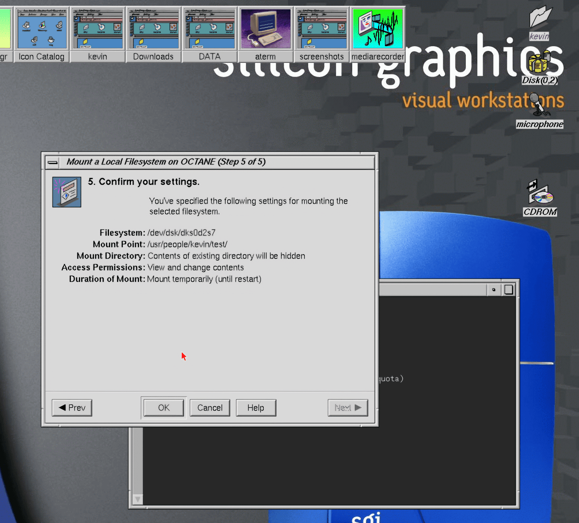
Task: Open the screenshots window thumbnail
Action: [x=322, y=34]
